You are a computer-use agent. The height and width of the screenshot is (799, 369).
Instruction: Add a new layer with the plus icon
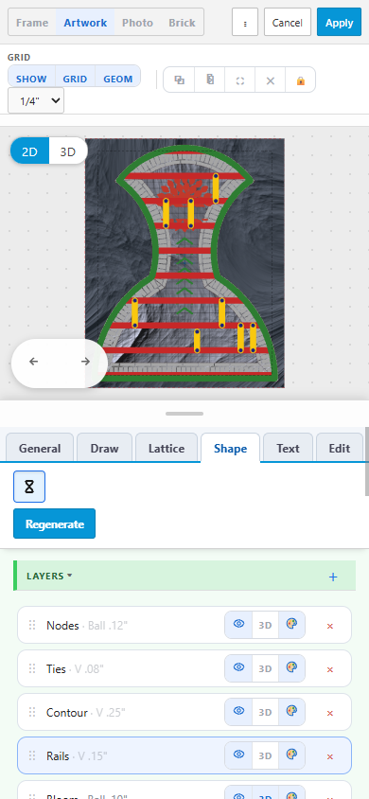pos(333,577)
